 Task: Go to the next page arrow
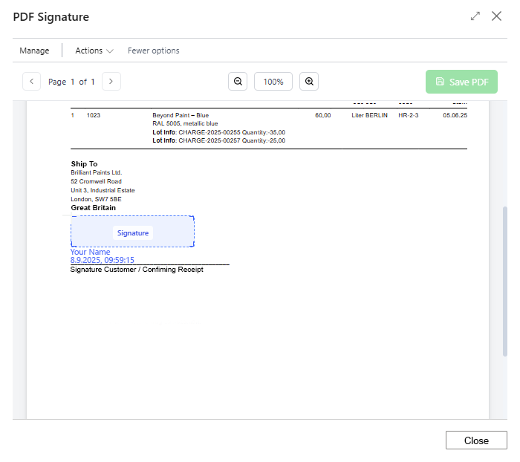click(x=111, y=82)
